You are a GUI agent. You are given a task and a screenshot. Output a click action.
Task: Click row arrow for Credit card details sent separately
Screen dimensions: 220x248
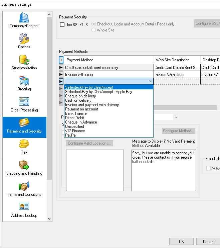pos(61,68)
